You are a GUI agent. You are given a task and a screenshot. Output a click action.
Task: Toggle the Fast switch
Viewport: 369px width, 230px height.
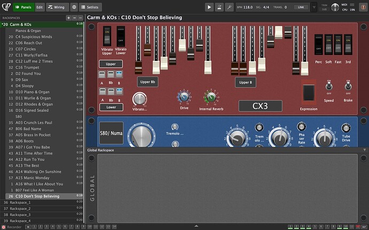[338, 44]
